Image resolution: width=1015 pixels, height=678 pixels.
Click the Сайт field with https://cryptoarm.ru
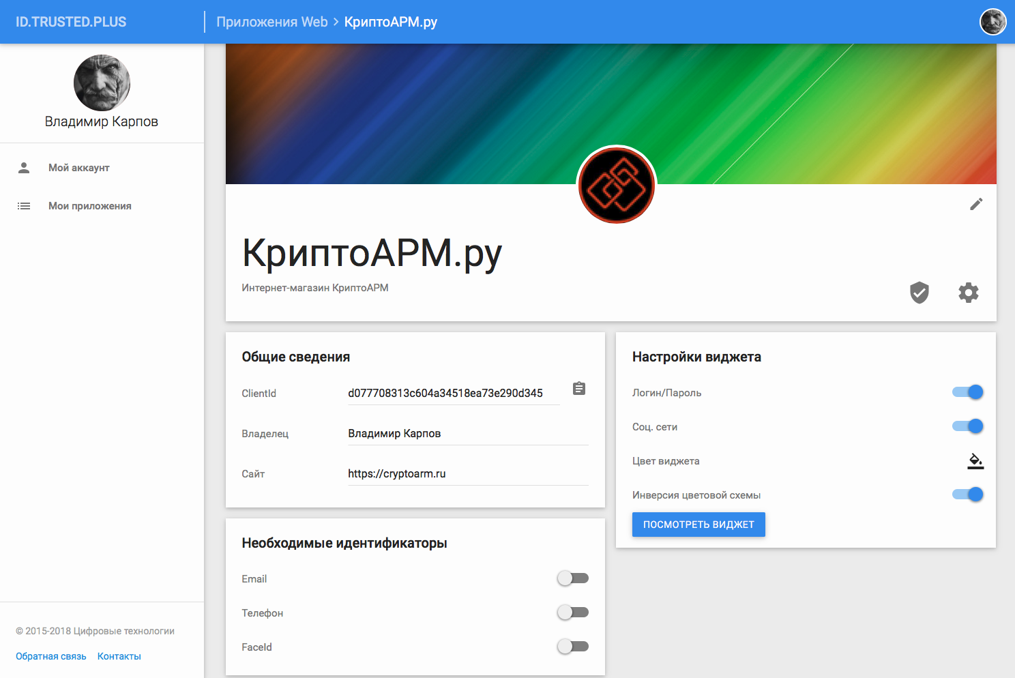468,474
